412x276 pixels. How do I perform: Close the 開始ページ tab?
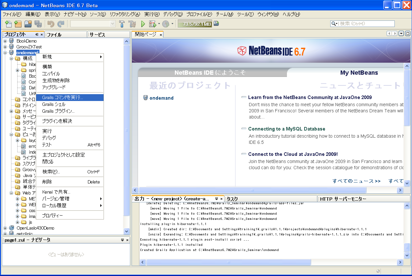[x=161, y=35]
